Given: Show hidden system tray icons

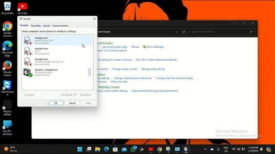Looking at the screenshot, I should click(x=205, y=149).
